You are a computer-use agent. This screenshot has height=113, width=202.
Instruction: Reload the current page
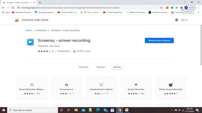click(x=13, y=8)
